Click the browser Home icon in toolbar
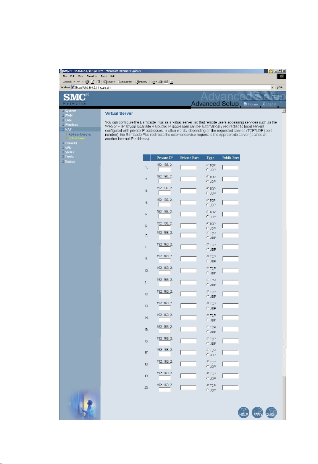This screenshot has width=318, height=464. point(98,82)
